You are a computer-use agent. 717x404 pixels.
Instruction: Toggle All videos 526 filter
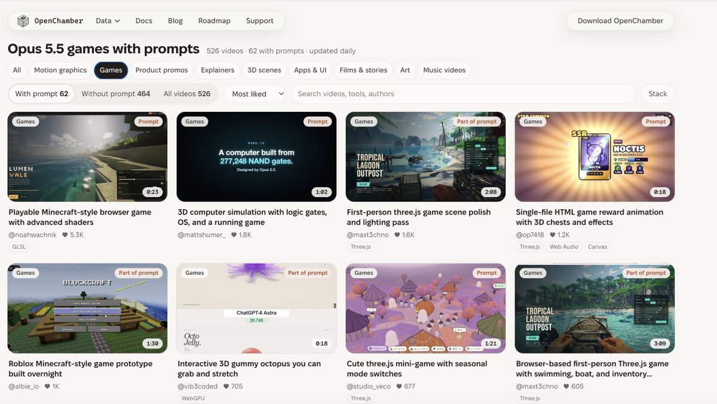click(x=187, y=94)
